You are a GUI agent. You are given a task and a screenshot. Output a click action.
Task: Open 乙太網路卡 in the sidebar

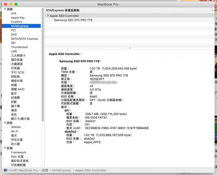pos(18,56)
